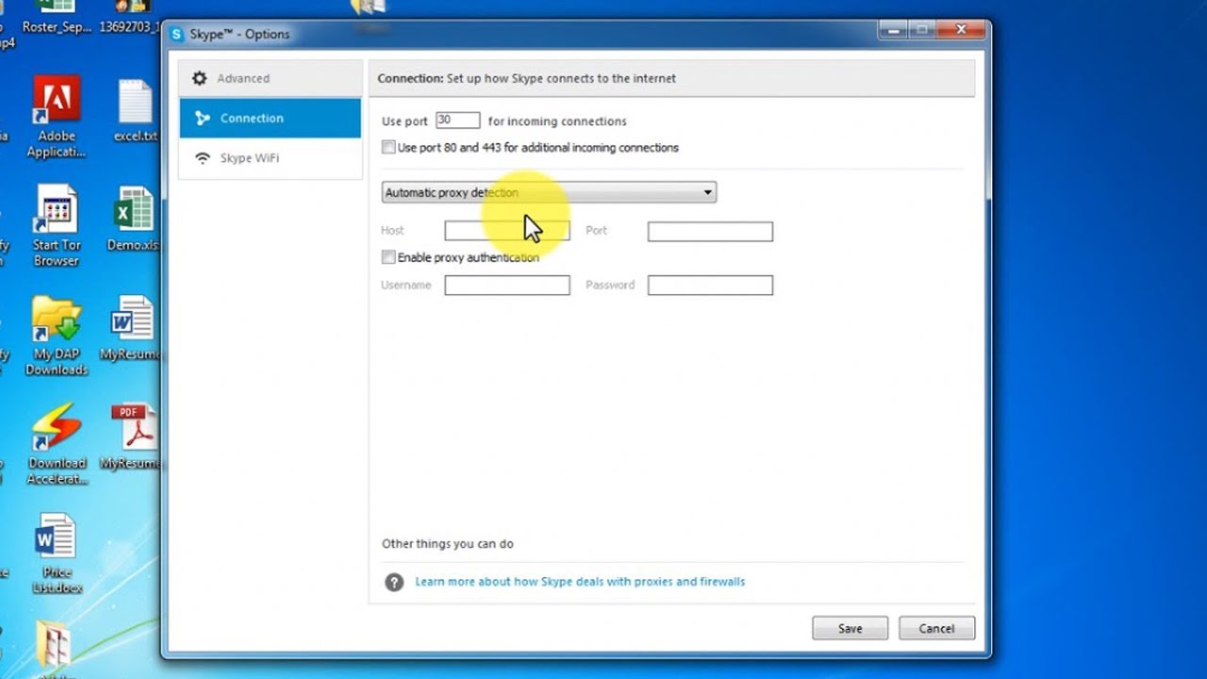The height and width of the screenshot is (679, 1207).
Task: Click the 'Connection:' header text
Action: tap(410, 78)
